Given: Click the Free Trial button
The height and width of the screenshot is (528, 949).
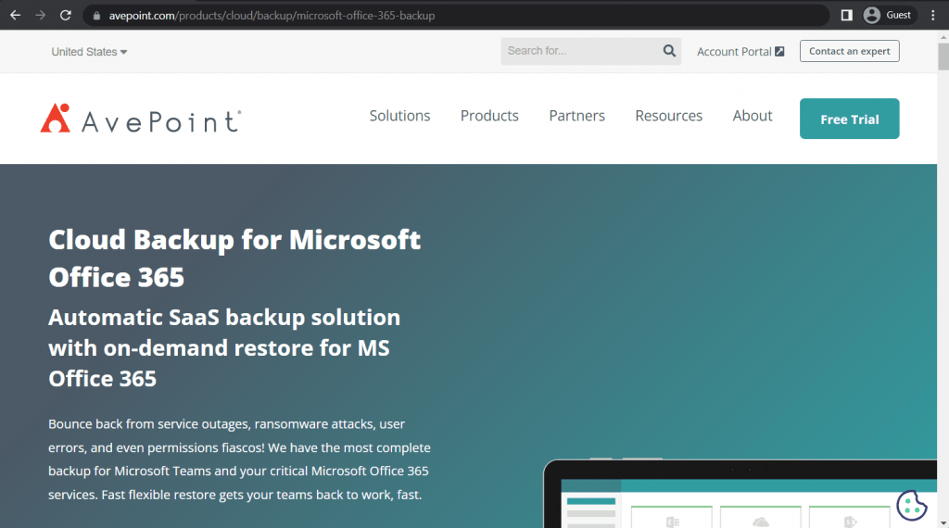Looking at the screenshot, I should (849, 119).
